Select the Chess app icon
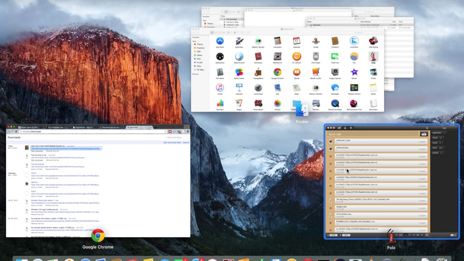Screen dimensions: 464x261 316,41
